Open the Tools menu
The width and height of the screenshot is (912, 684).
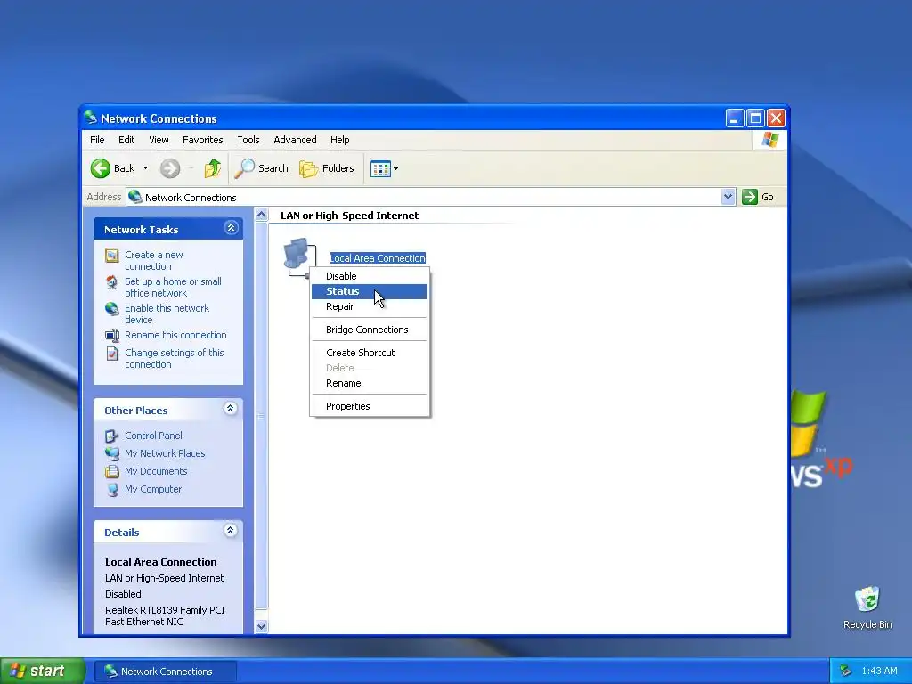pos(248,140)
